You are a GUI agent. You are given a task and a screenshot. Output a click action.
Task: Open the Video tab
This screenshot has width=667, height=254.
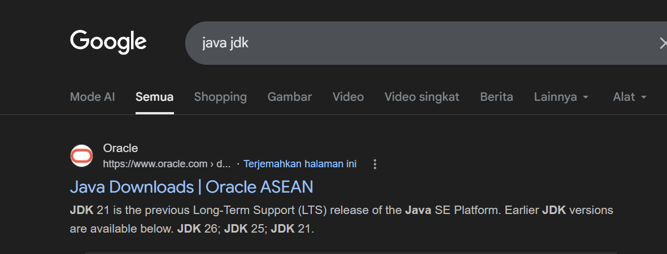[348, 97]
